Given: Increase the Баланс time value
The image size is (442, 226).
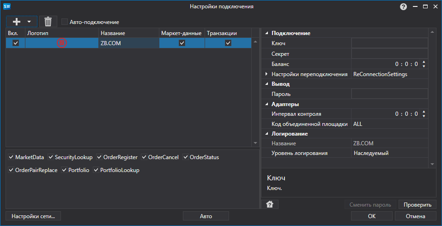Looking at the screenshot, I should pyautogui.click(x=424, y=62).
